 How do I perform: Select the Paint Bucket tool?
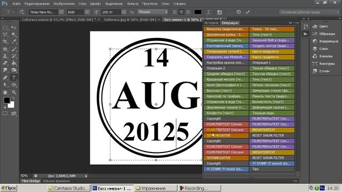tap(14, 63)
